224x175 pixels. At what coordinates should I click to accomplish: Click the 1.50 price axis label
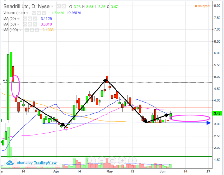pos(217,160)
